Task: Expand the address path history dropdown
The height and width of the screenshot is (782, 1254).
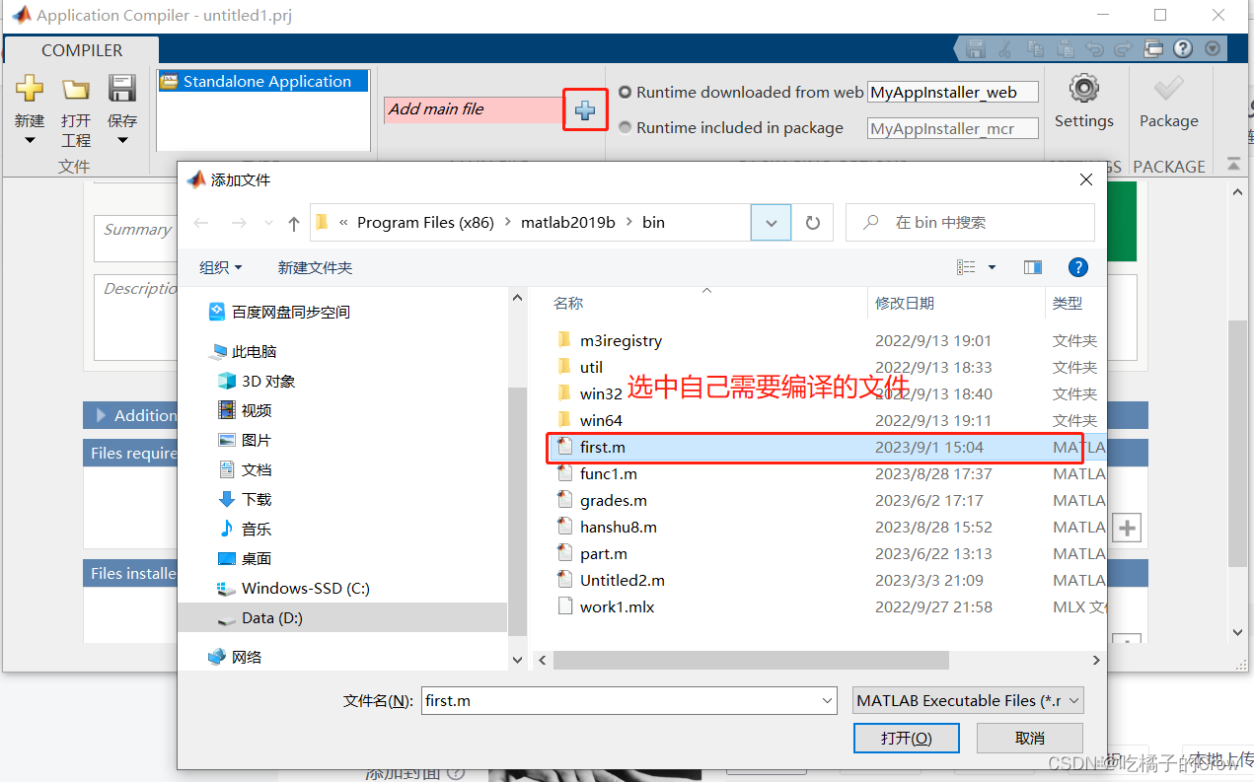Action: 771,223
